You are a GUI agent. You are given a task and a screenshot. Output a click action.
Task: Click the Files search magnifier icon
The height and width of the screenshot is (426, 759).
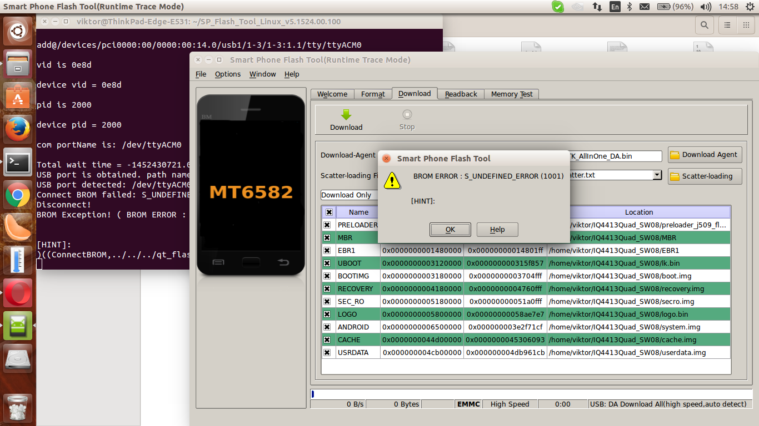[x=705, y=25]
